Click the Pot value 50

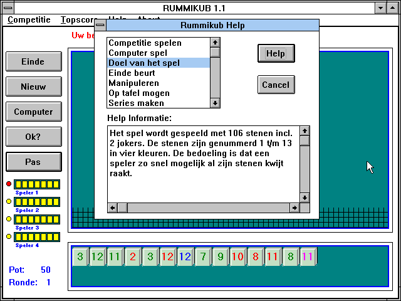tap(46, 270)
